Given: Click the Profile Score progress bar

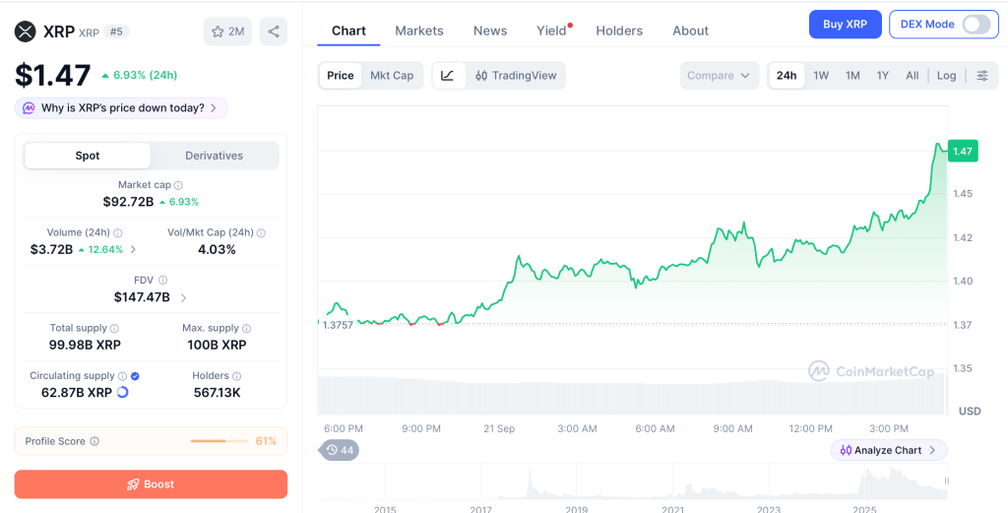Looking at the screenshot, I should [220, 441].
